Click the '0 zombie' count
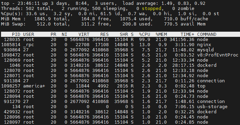Screen dimensions: 240x125 point(183,9)
